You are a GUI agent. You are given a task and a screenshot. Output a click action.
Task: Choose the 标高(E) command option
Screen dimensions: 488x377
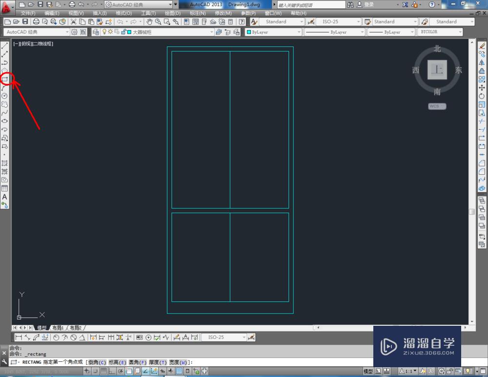117,362
